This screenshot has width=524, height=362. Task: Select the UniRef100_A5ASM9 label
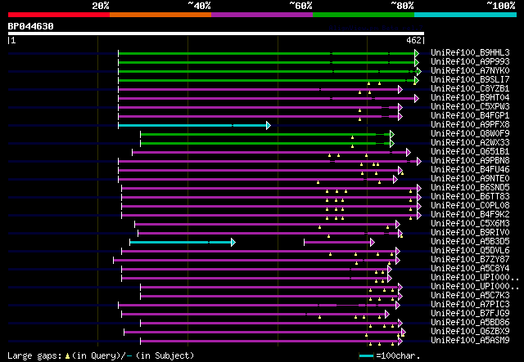tap(470, 341)
